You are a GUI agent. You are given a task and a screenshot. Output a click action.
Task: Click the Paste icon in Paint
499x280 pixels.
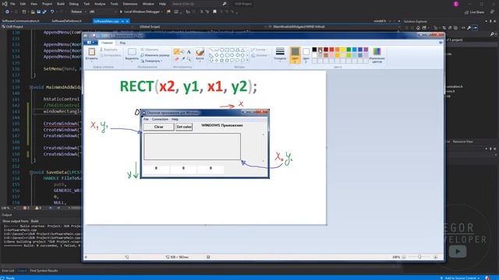tap(91, 52)
